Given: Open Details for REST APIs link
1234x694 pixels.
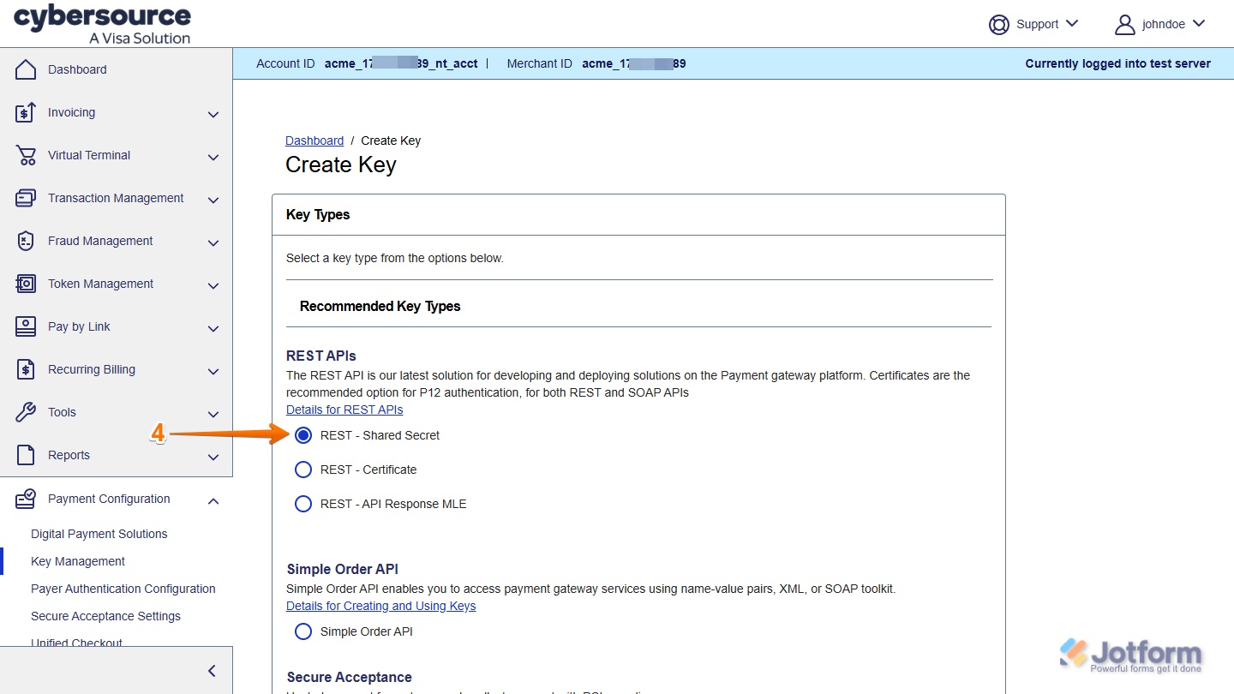Looking at the screenshot, I should point(344,410).
